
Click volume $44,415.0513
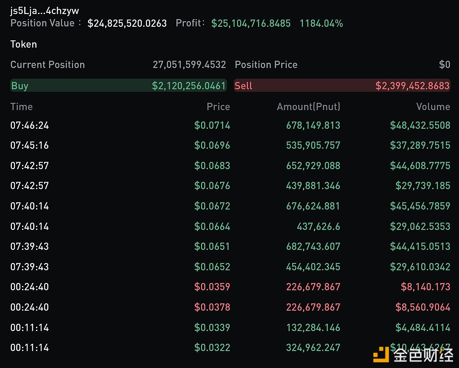[420, 246]
